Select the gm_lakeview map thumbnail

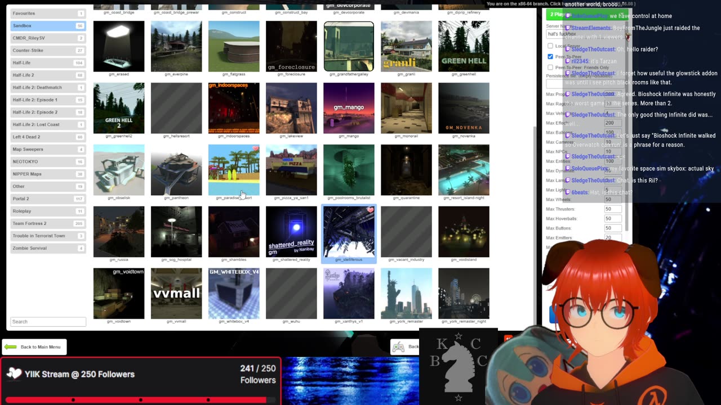click(x=291, y=108)
